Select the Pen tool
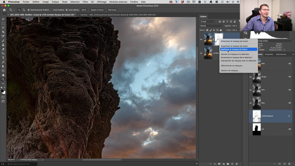Image resolution: width=295 pixels, height=166 pixels. 3,63
